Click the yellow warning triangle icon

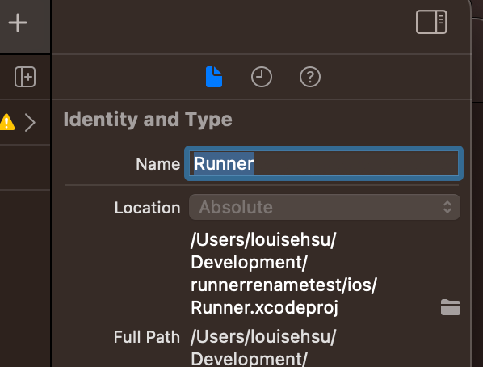pos(6,122)
